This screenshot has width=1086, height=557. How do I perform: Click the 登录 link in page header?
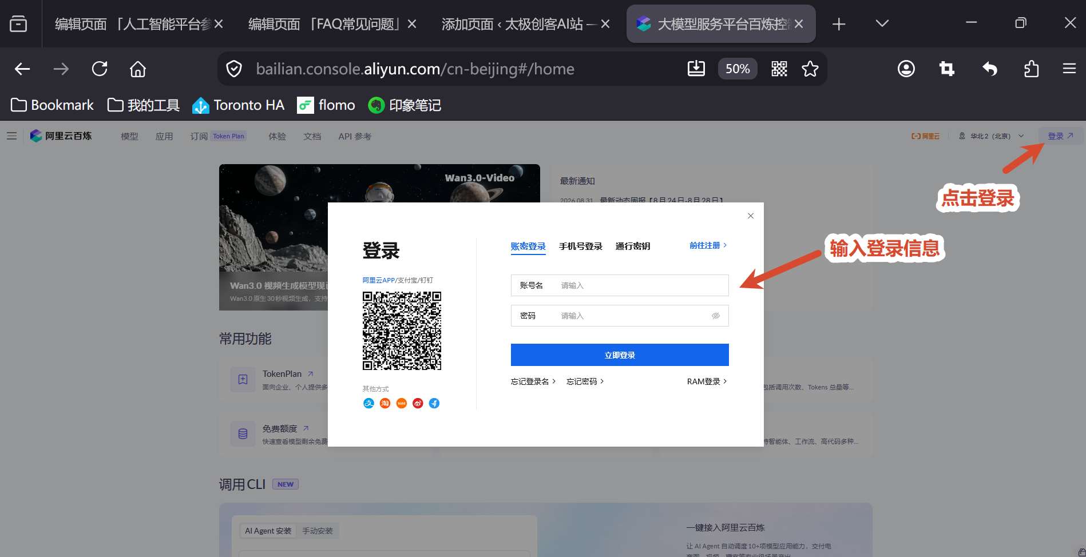tap(1060, 136)
